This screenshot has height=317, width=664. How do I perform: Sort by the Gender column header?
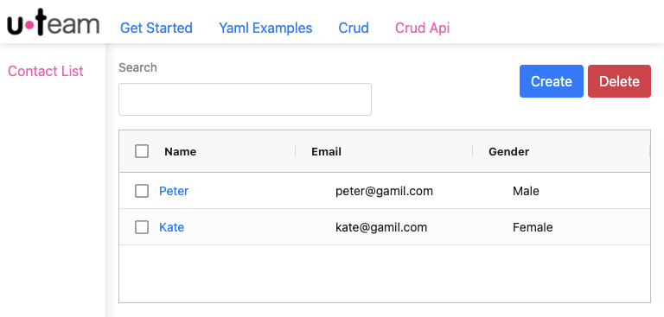[509, 151]
